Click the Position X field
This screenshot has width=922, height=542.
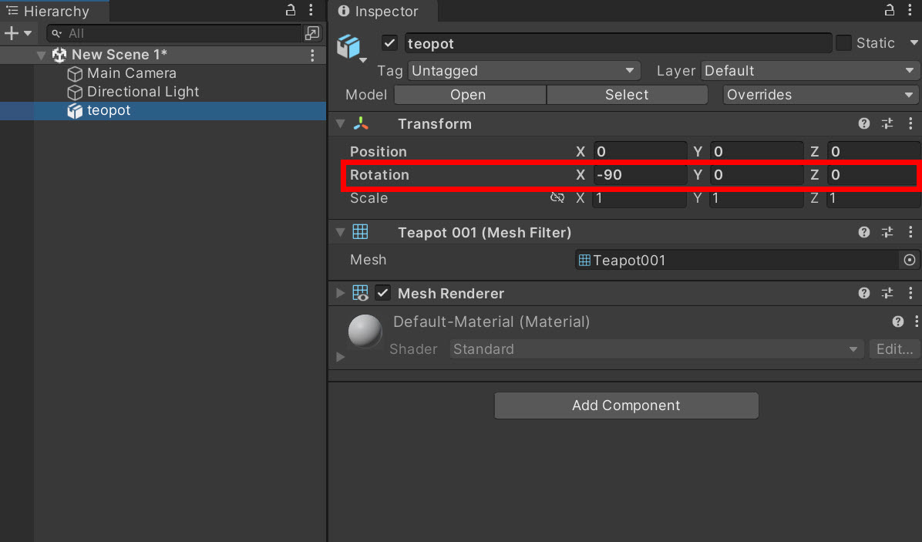(640, 152)
